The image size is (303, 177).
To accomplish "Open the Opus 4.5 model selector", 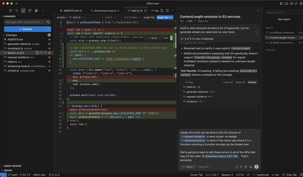I will tap(205, 167).
